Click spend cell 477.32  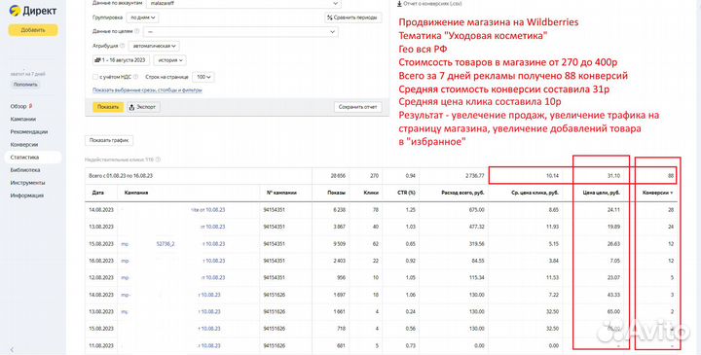[x=476, y=227]
